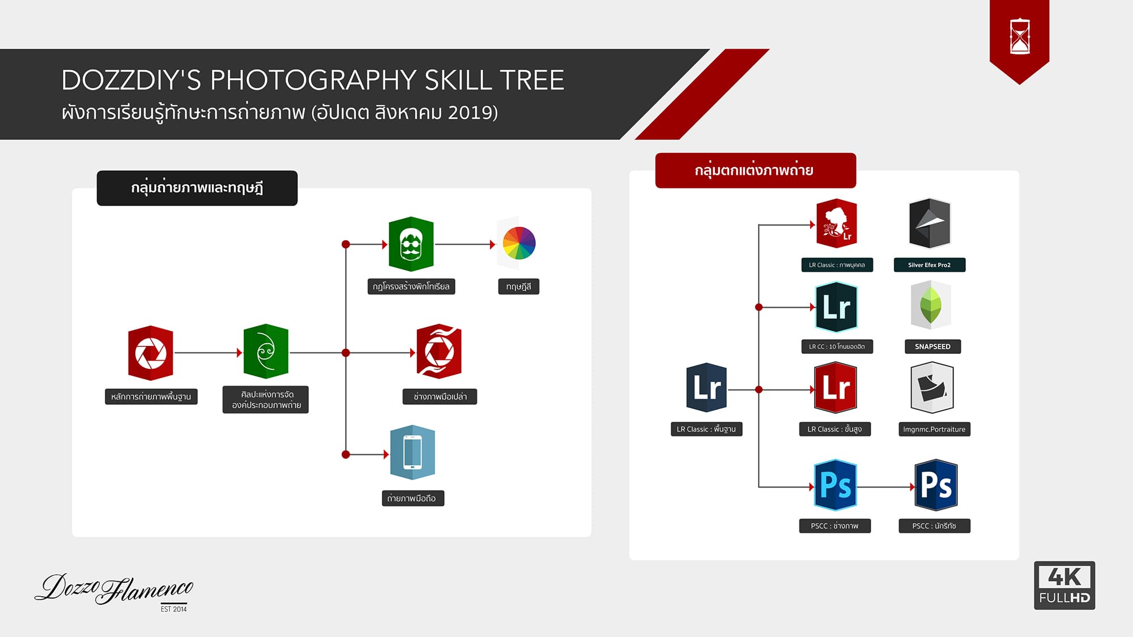Open the green spiral composition icon
Screen dimensions: 1133x637
(266, 351)
